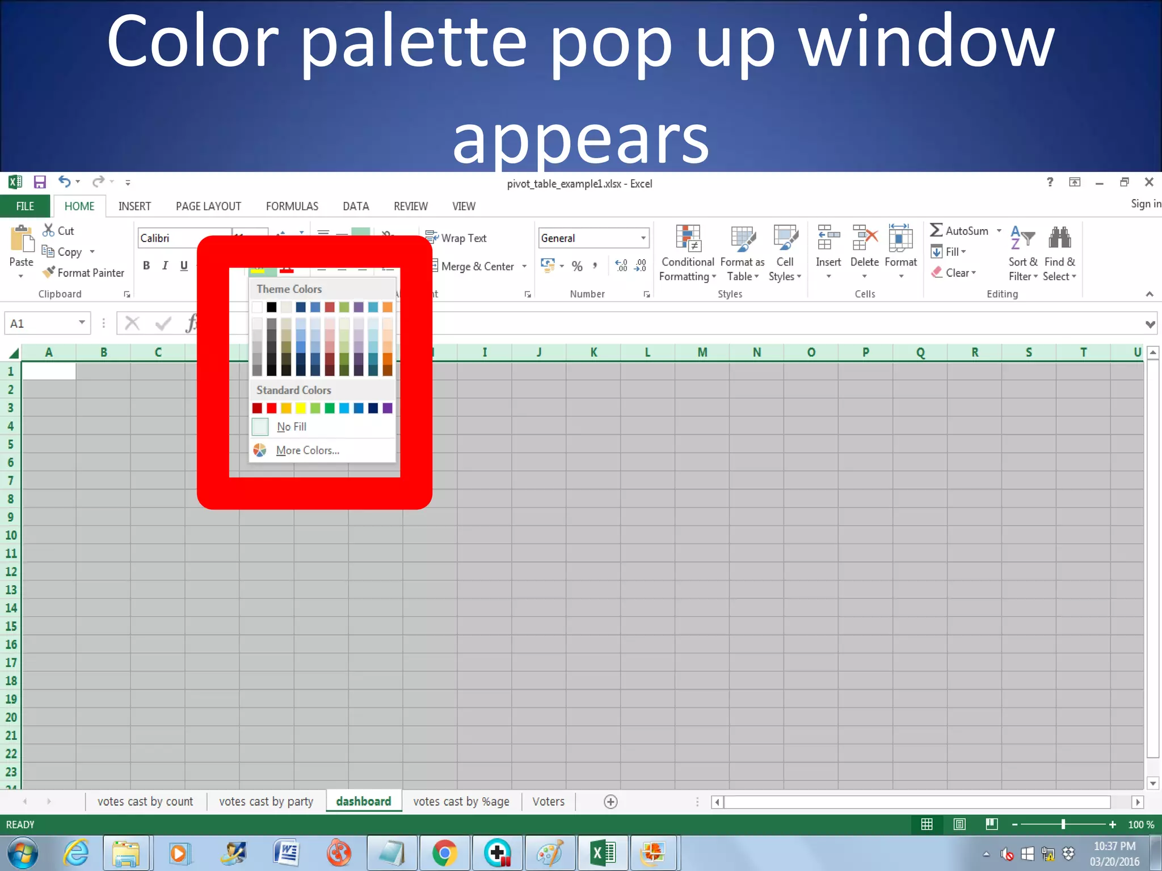The image size is (1162, 871).
Task: Click the AutoSum sigma icon
Action: (x=936, y=230)
